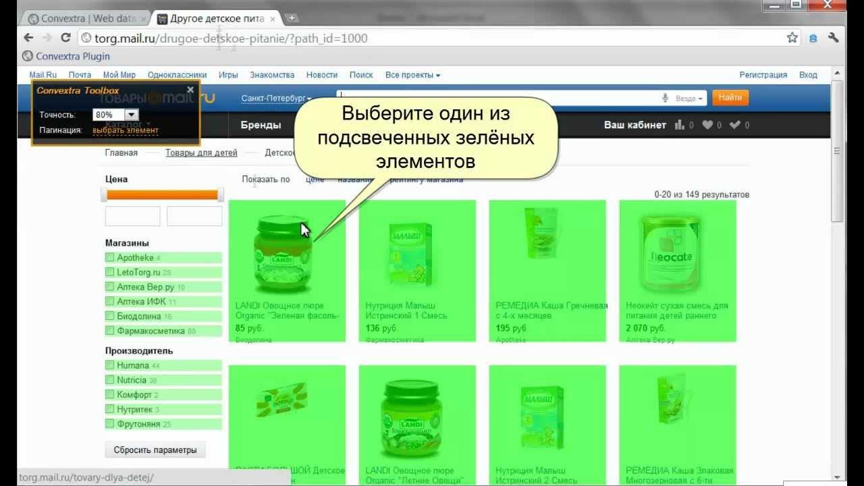Viewport: 864px width, 486px height.
Task: Open Почта in the Mail.Ru top bar
Action: [80, 75]
